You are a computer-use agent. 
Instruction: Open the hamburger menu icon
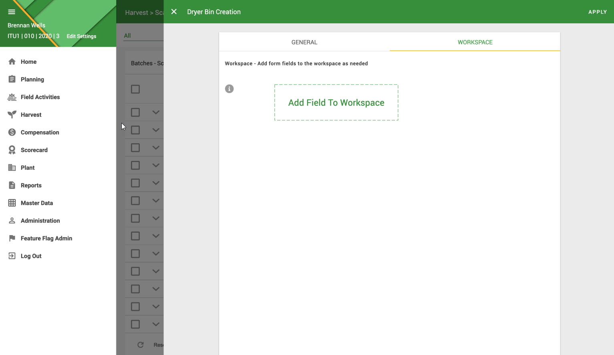point(12,12)
